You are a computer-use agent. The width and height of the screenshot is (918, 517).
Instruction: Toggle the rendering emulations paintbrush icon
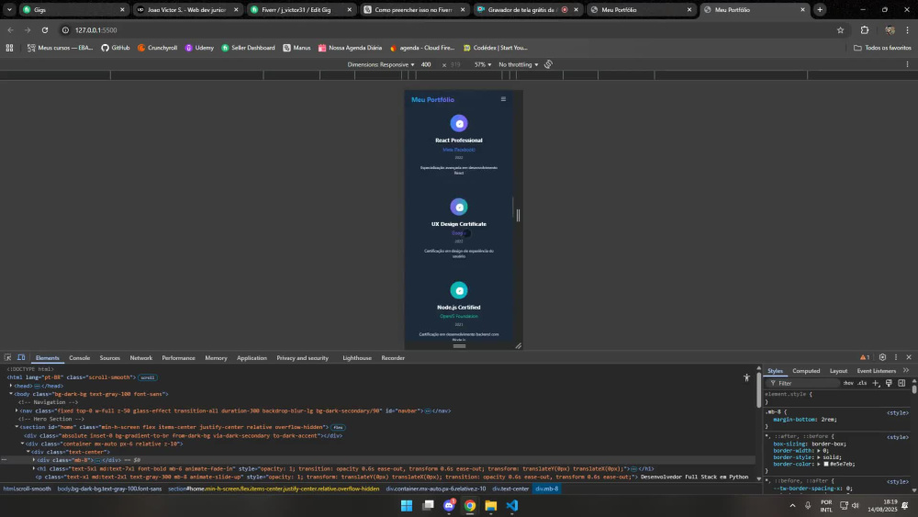889,383
